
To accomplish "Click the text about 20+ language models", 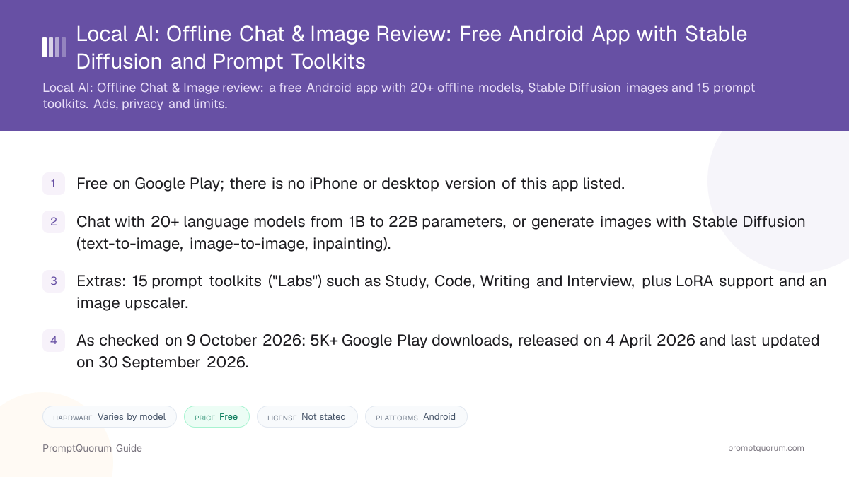I will tap(441, 232).
